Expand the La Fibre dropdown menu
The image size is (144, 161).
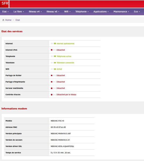(x=19, y=12)
